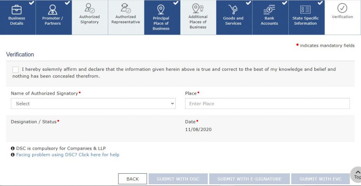Click the Principal Place of Business pin icon
The image size is (361, 186).
click(161, 10)
